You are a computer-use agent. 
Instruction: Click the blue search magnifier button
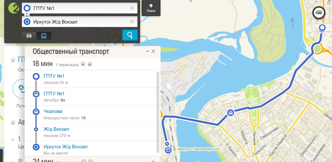130,35
